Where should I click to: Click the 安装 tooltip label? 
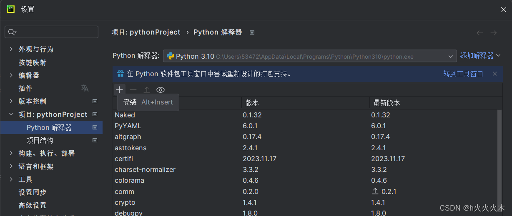coord(130,102)
